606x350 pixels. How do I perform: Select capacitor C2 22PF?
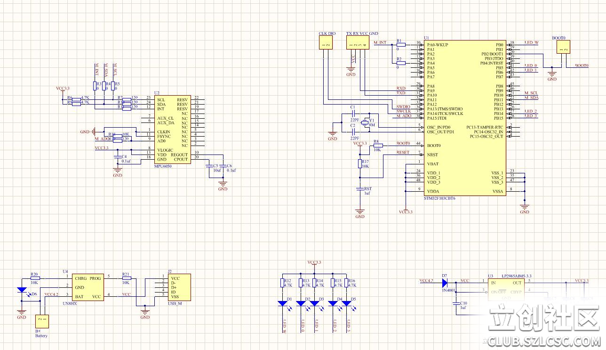coord(353,132)
